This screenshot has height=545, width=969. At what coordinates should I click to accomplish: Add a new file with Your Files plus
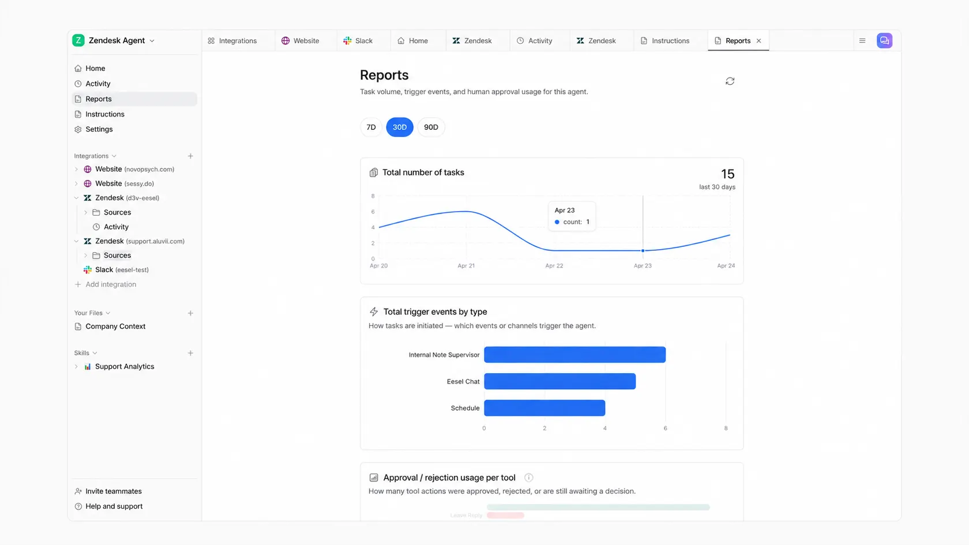[x=190, y=313]
